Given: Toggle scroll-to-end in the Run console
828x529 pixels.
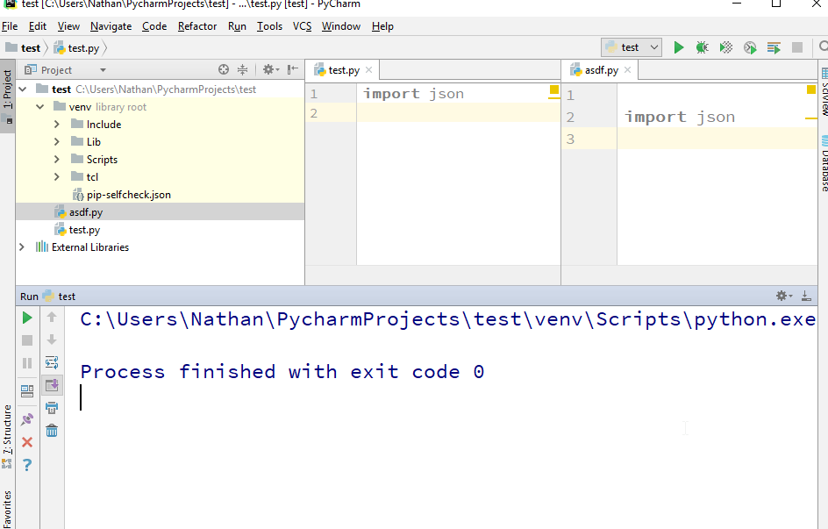Looking at the screenshot, I should pos(52,384).
